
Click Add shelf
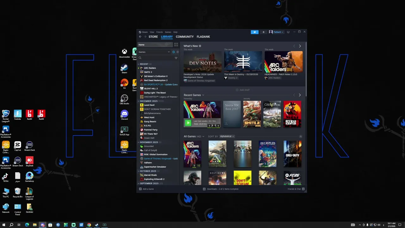(243, 90)
